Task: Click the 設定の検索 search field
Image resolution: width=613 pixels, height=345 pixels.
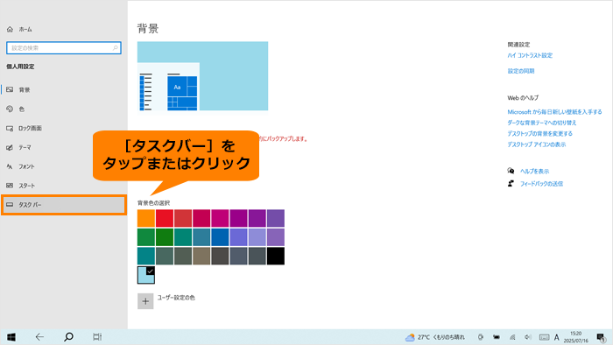Action: point(64,48)
